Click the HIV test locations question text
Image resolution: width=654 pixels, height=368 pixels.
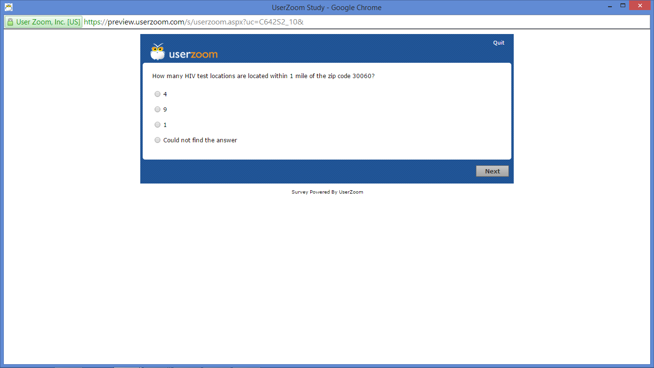point(263,76)
